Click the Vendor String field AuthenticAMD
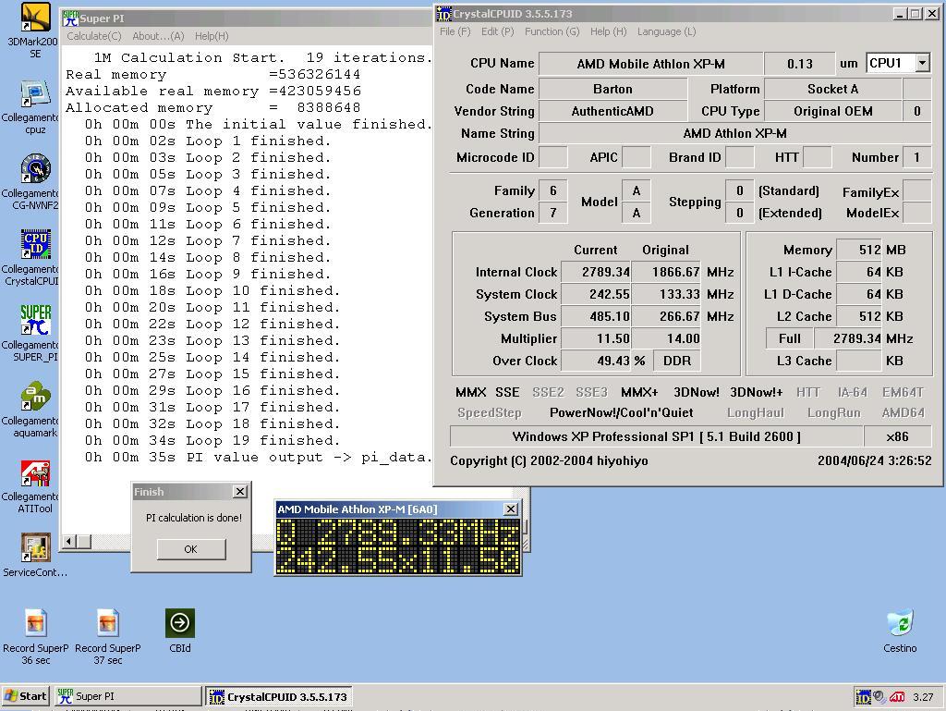This screenshot has width=946, height=711. point(613,111)
